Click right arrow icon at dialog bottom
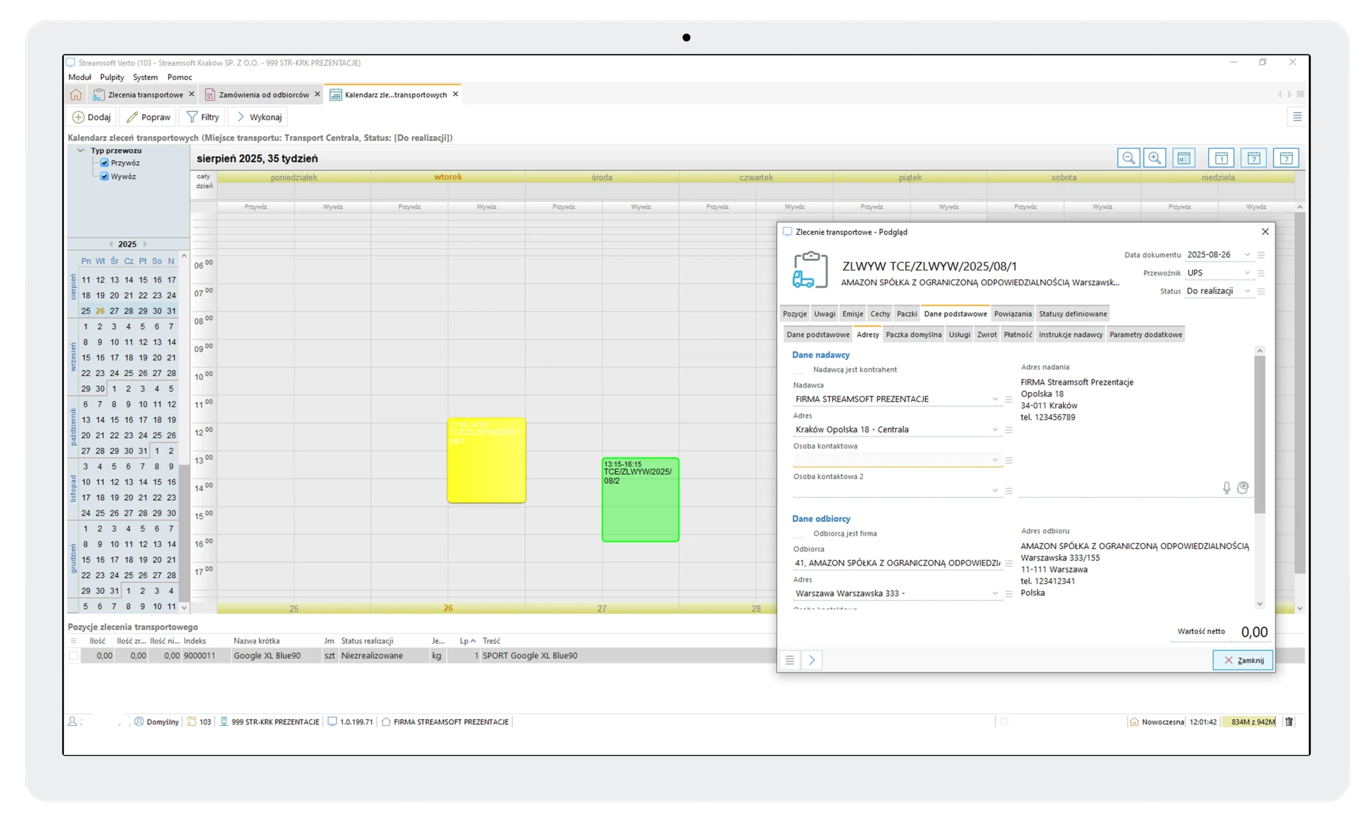Image resolution: width=1372 pixels, height=822 pixels. (x=811, y=660)
